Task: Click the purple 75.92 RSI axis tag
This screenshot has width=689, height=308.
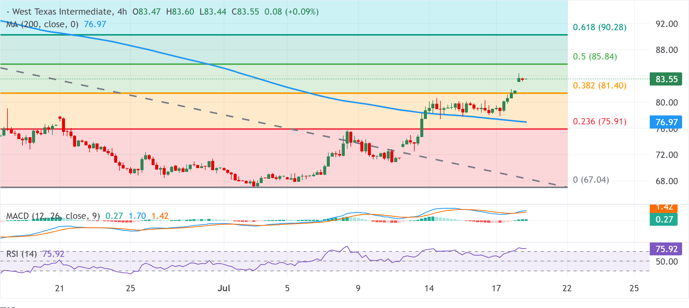Action: pyautogui.click(x=666, y=249)
